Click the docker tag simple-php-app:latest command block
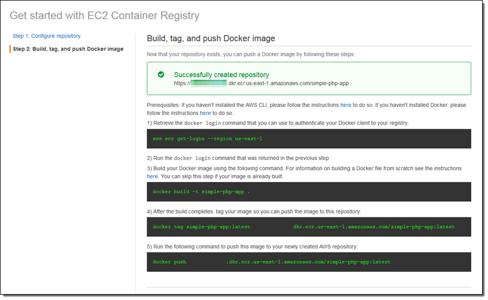Screen dimensions: 488x300 coord(309,227)
